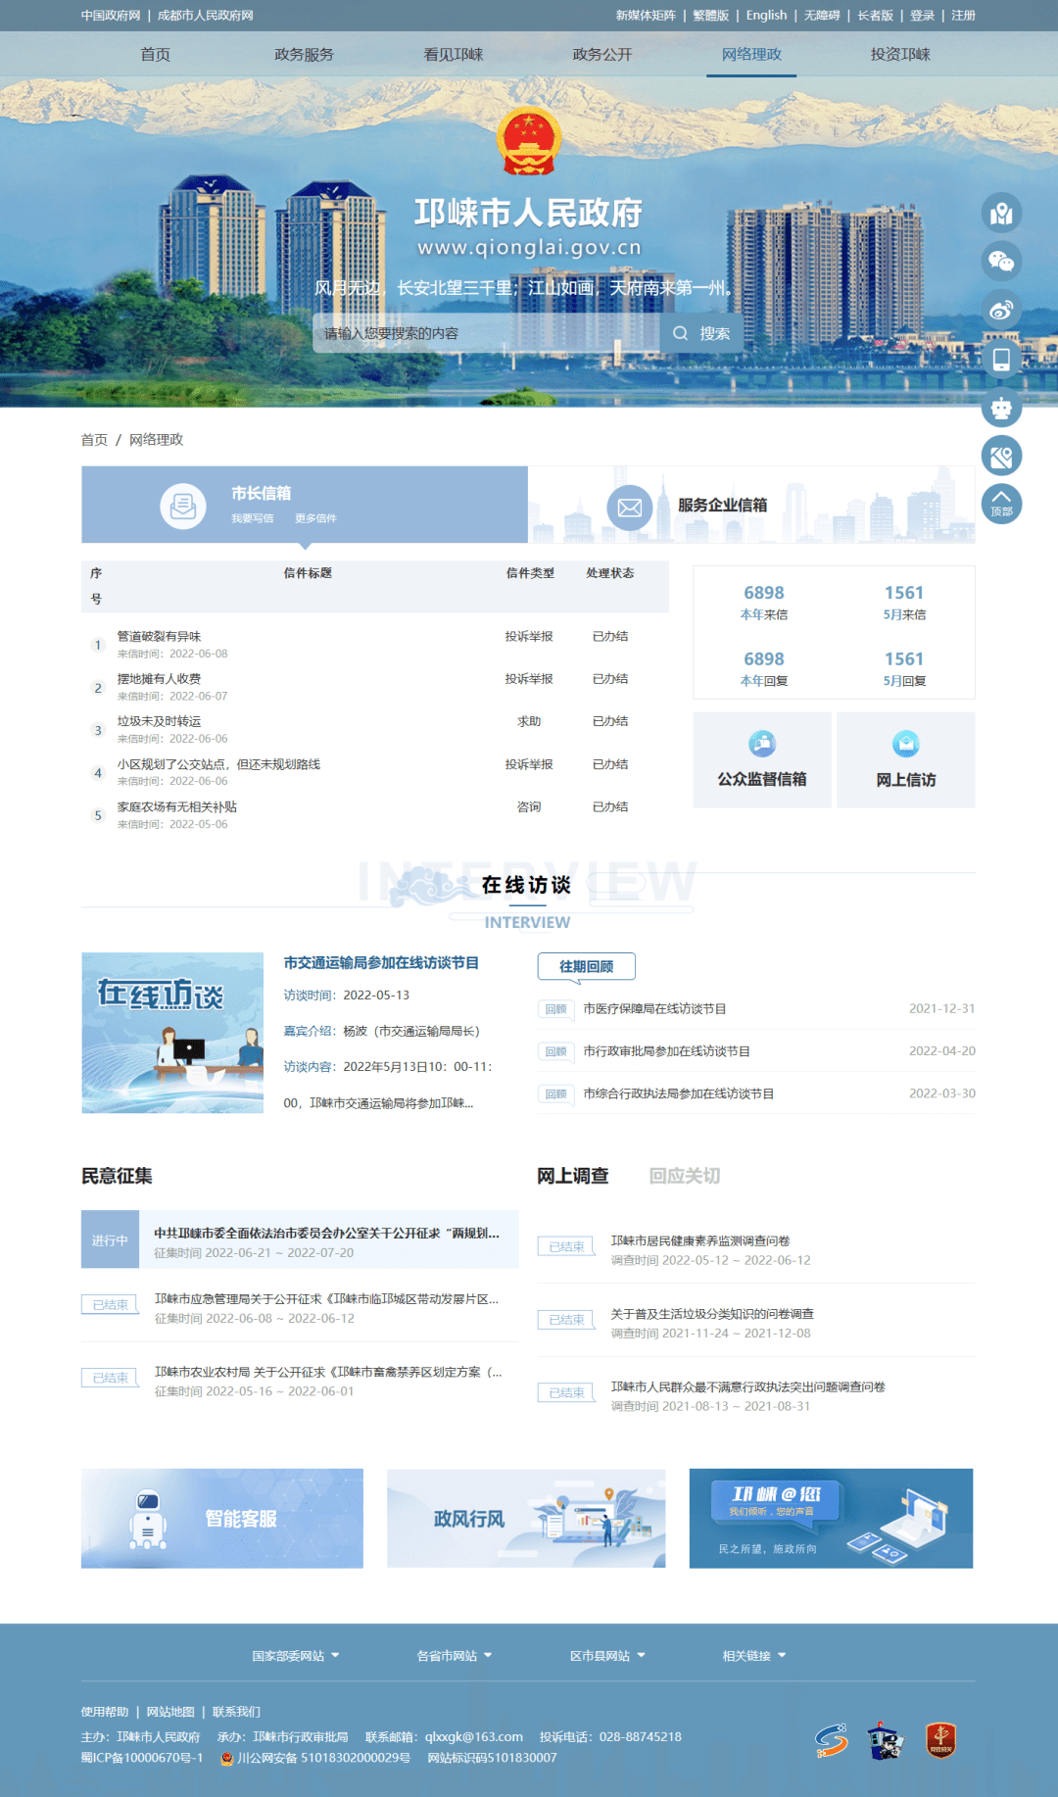
Task: Click the 网站地图 footer link
Action: pos(170,1712)
